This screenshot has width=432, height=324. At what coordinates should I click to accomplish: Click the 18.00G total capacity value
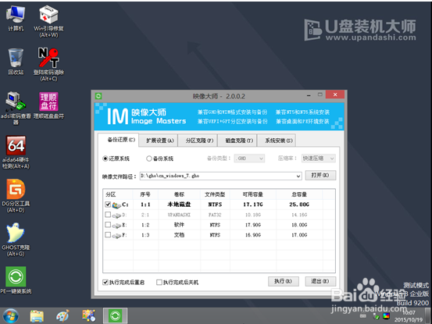click(x=299, y=225)
